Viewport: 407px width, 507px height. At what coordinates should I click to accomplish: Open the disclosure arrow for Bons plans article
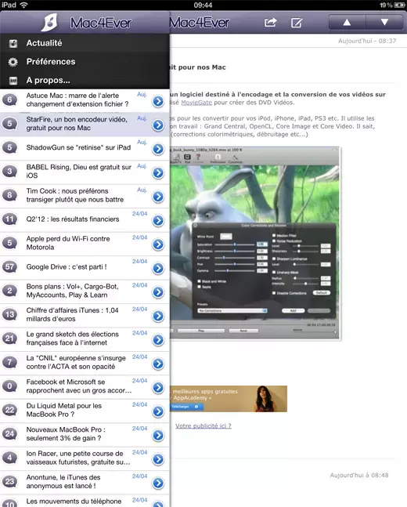point(158,292)
